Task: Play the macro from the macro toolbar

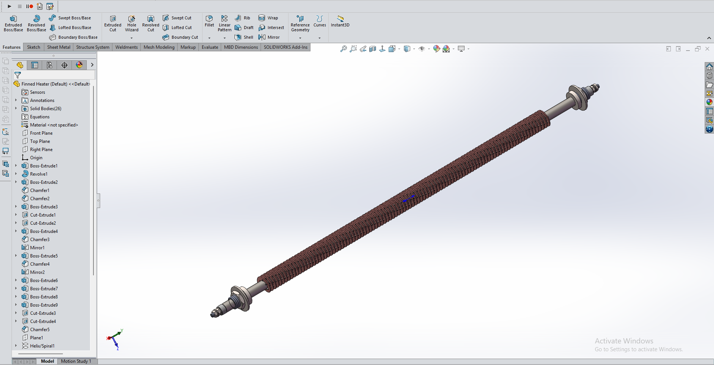Action: 9,6
